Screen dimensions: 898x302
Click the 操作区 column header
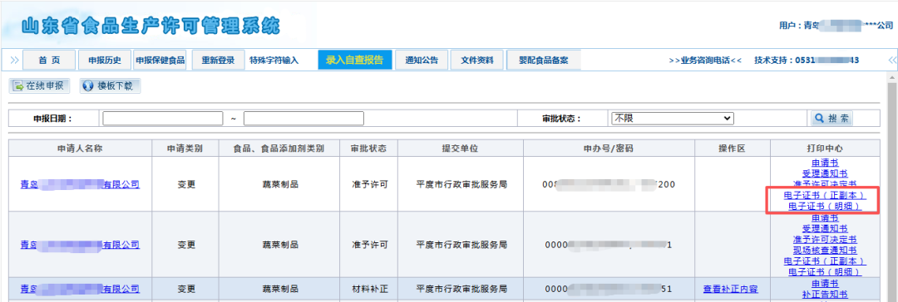click(732, 149)
